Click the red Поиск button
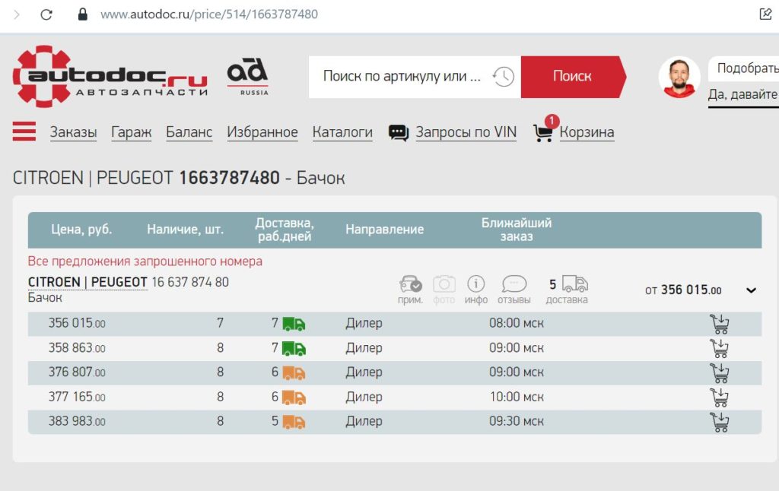The image size is (779, 491). (574, 77)
